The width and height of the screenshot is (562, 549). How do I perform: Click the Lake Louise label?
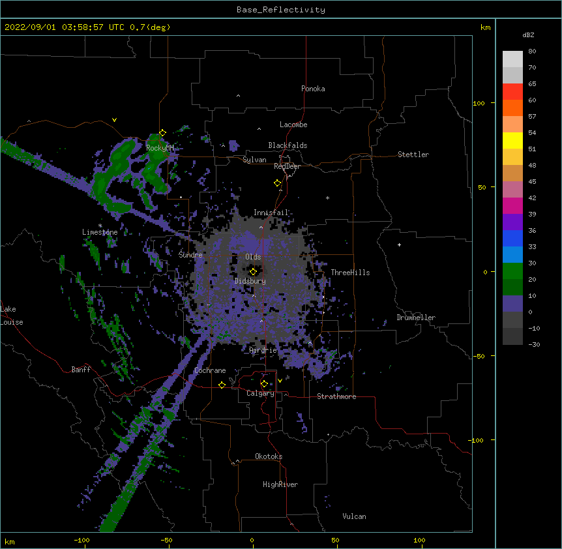pyautogui.click(x=12, y=316)
